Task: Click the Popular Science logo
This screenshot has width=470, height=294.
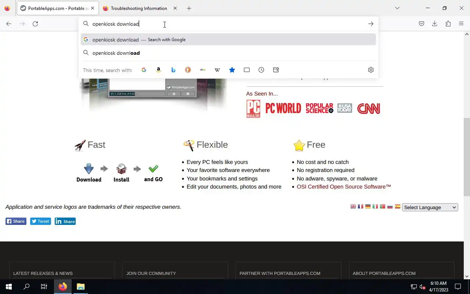Action: point(319,108)
